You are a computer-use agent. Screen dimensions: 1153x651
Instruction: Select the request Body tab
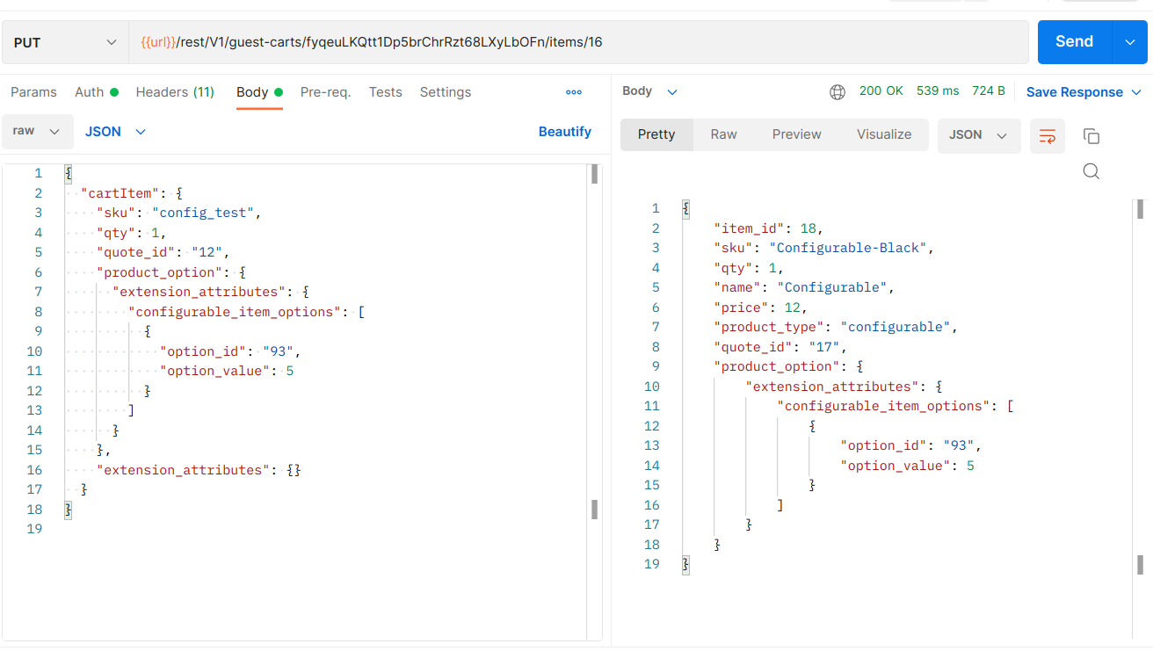(x=259, y=92)
